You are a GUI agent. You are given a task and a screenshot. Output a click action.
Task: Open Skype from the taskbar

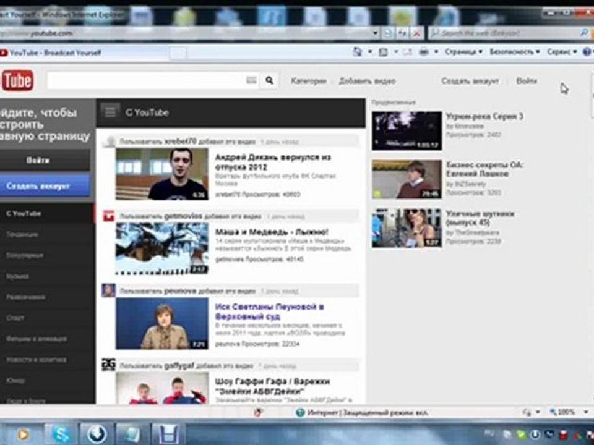coord(62,433)
